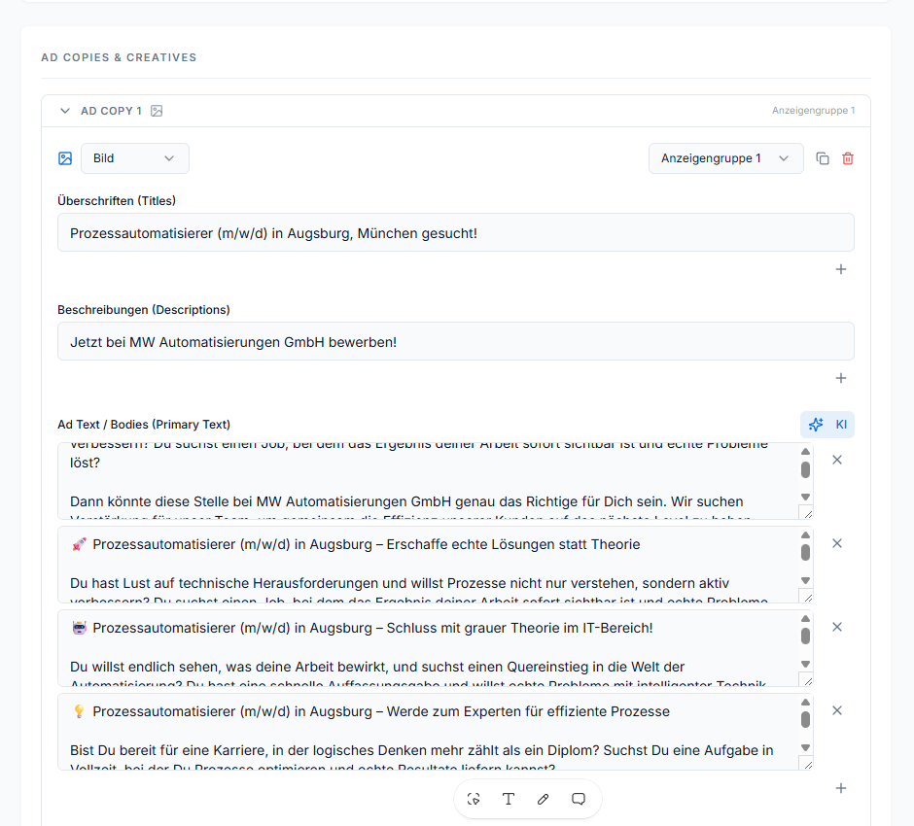Open the Anzeigengruppe 1 dropdown

(x=725, y=158)
